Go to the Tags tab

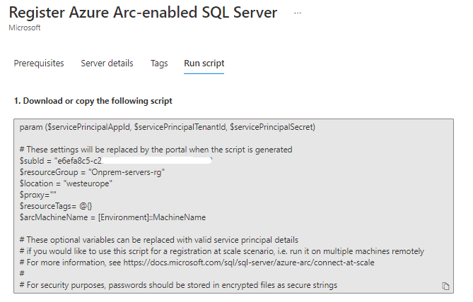pyautogui.click(x=159, y=64)
